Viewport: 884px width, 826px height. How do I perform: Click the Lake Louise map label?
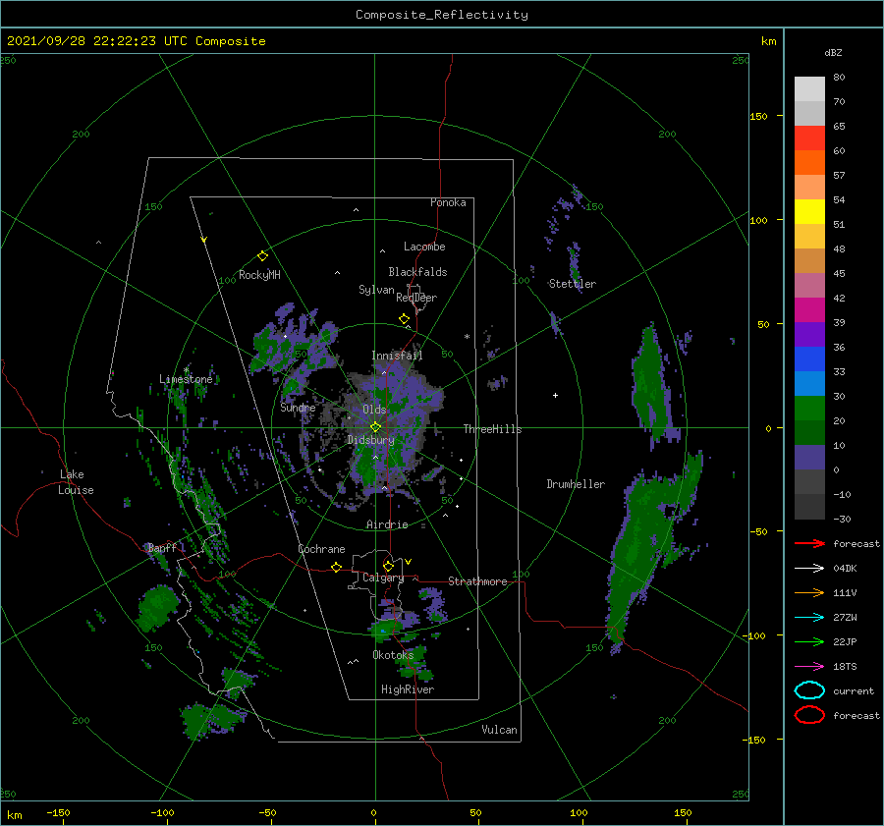tap(76, 482)
